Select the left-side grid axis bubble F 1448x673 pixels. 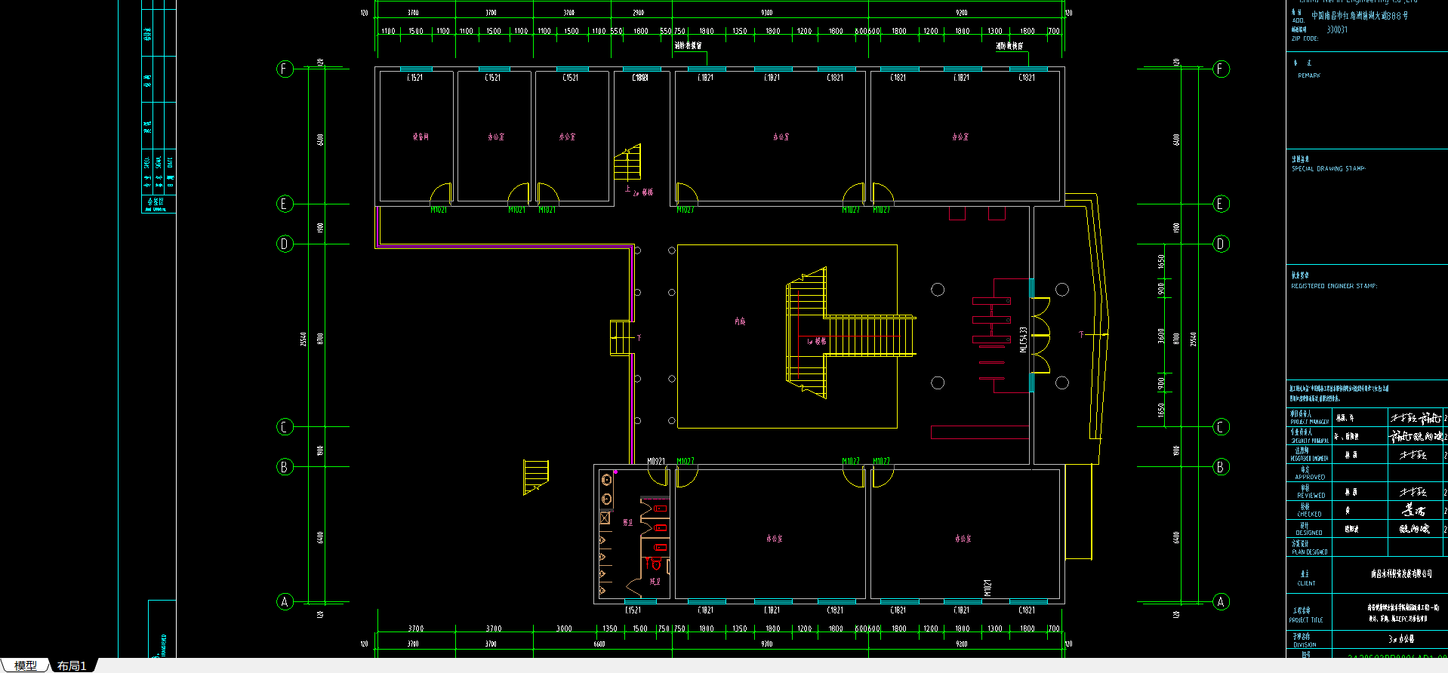(285, 69)
